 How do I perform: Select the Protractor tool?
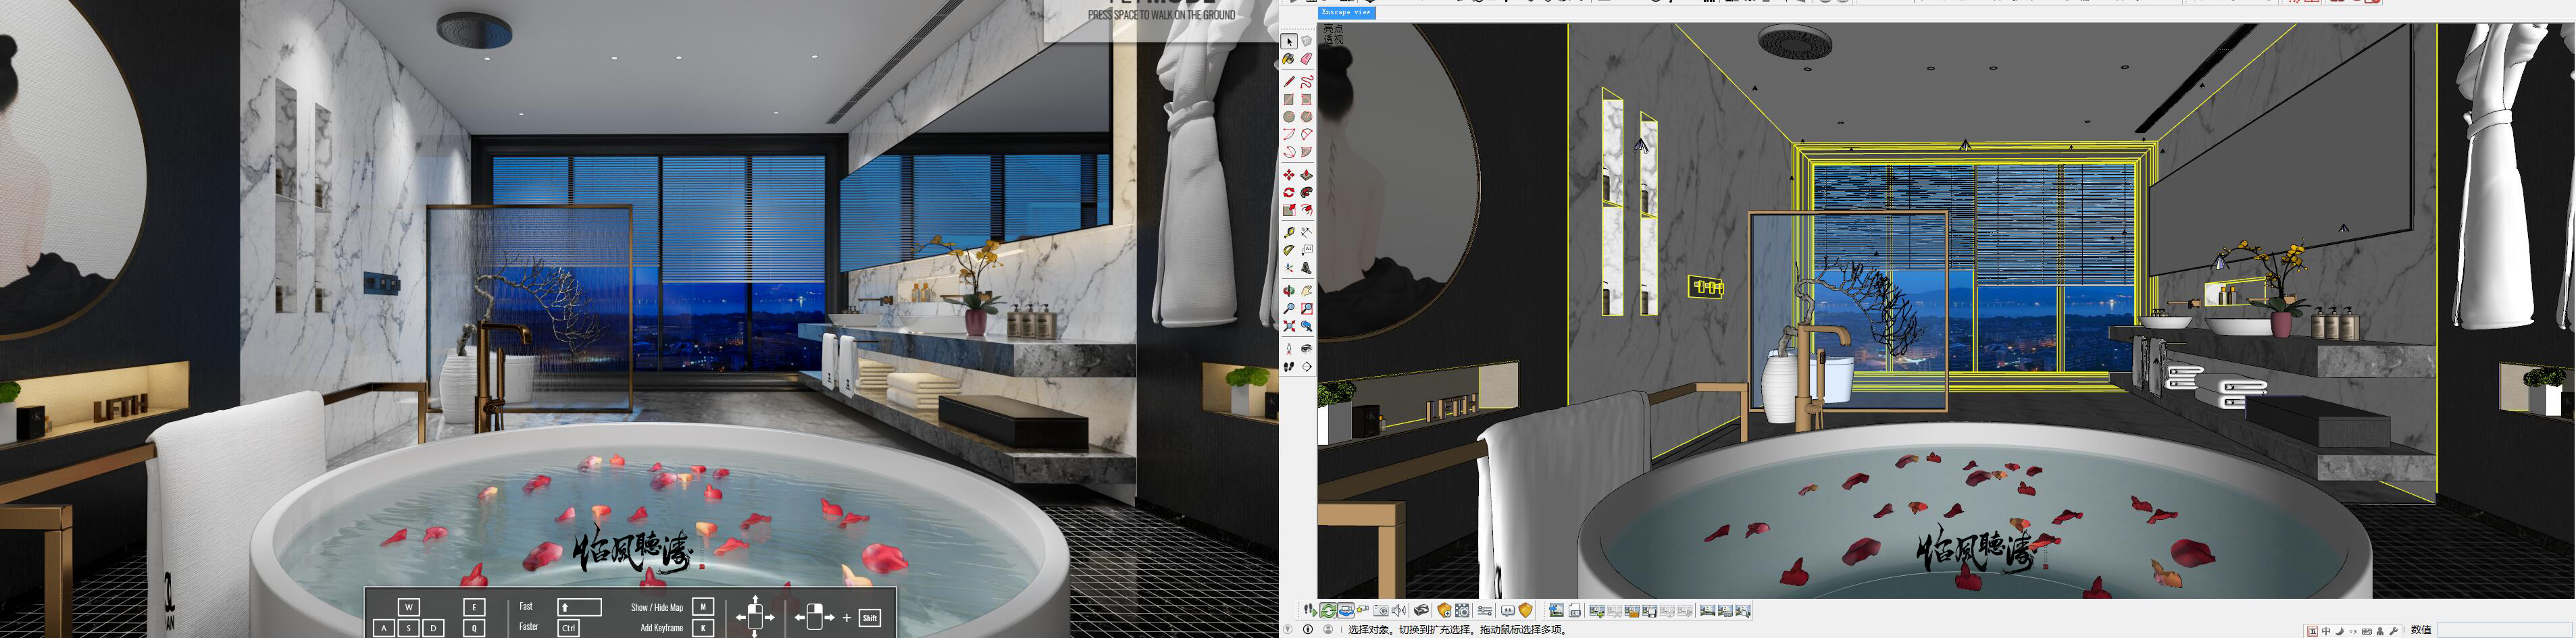pos(1289,249)
